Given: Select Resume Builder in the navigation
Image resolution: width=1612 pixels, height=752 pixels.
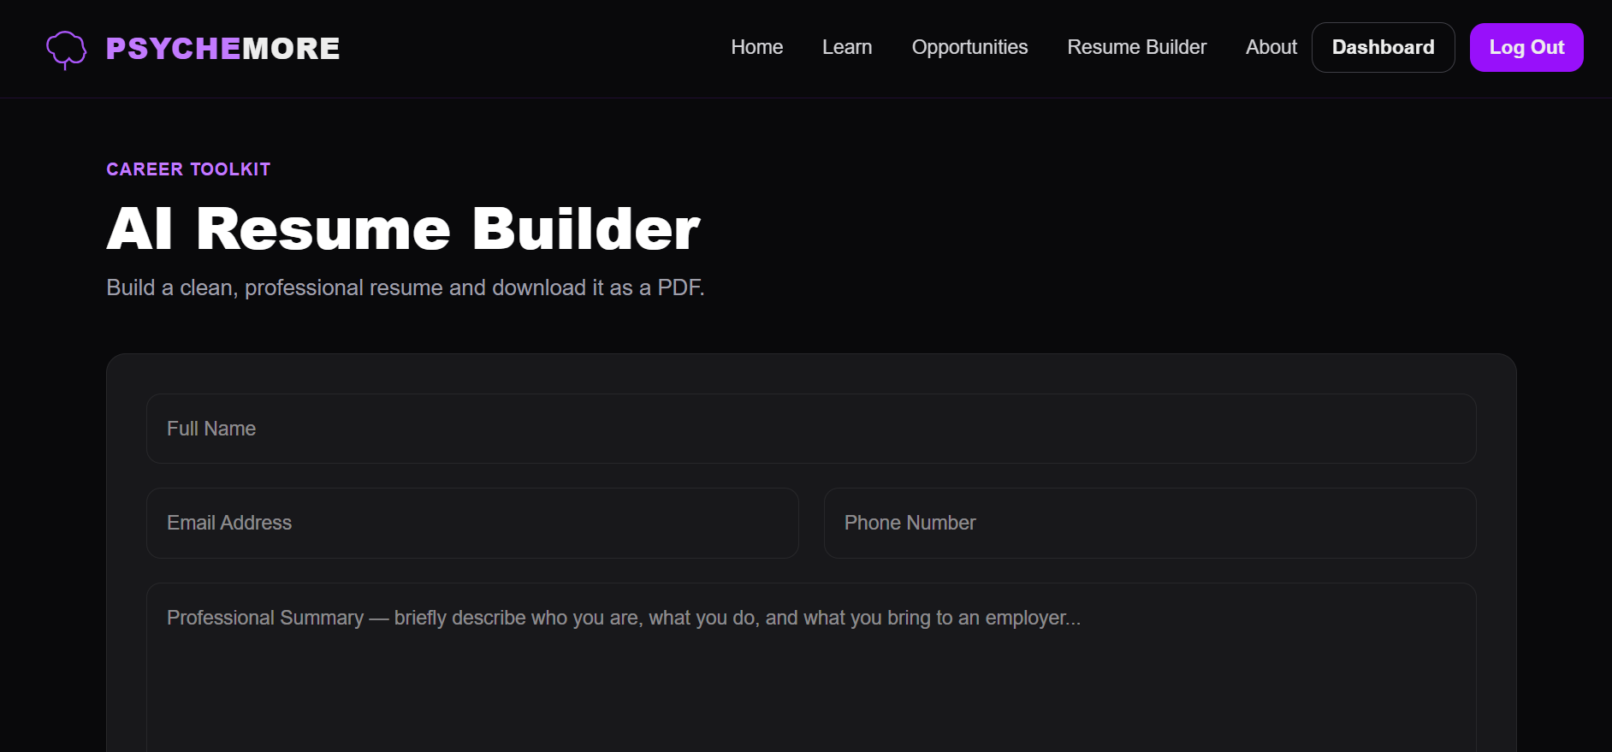Looking at the screenshot, I should pos(1136,47).
